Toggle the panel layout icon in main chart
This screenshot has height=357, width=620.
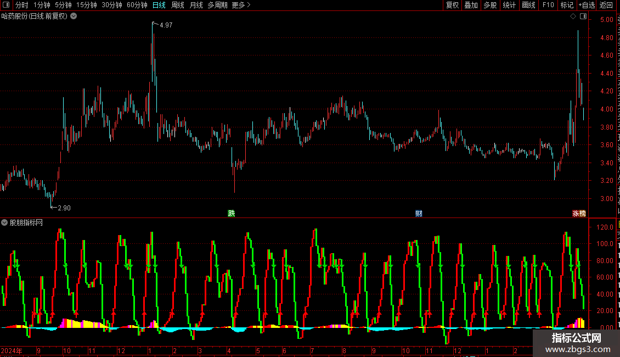pyautogui.click(x=583, y=16)
